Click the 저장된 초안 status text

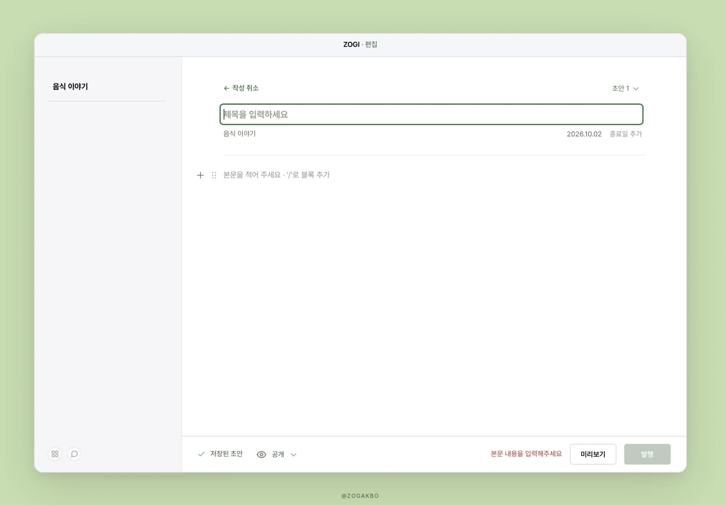[x=226, y=454]
